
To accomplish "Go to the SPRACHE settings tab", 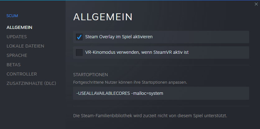I will coord(17,55).
